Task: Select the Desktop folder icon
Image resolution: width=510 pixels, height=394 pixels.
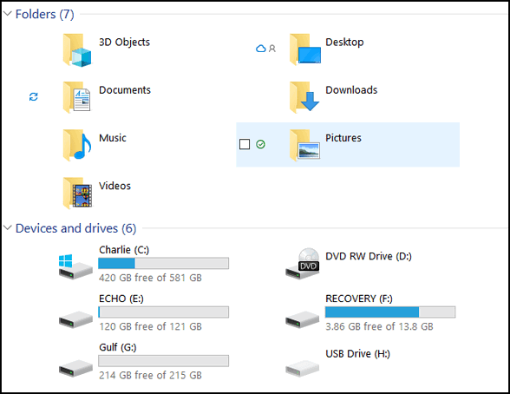Action: (x=304, y=49)
